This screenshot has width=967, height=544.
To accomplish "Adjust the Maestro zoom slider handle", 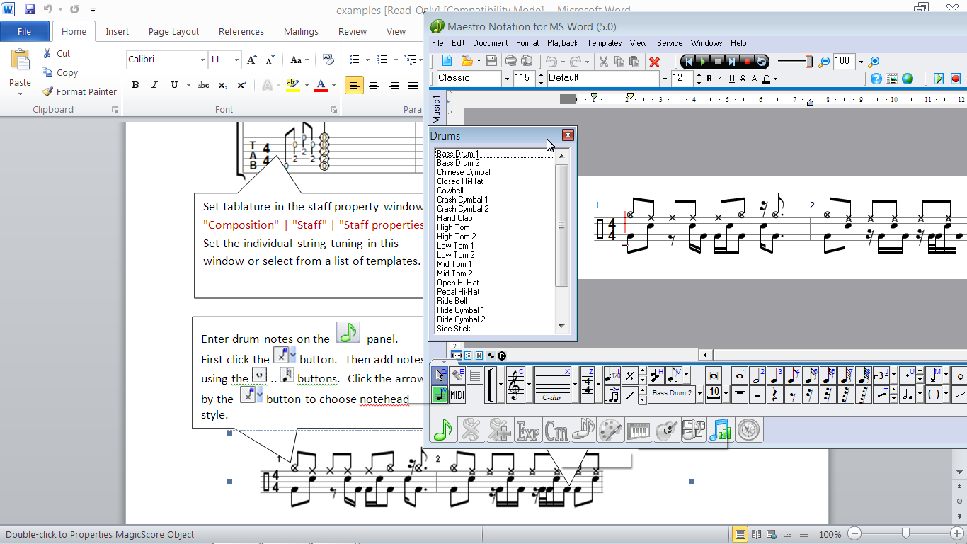I will (x=809, y=62).
